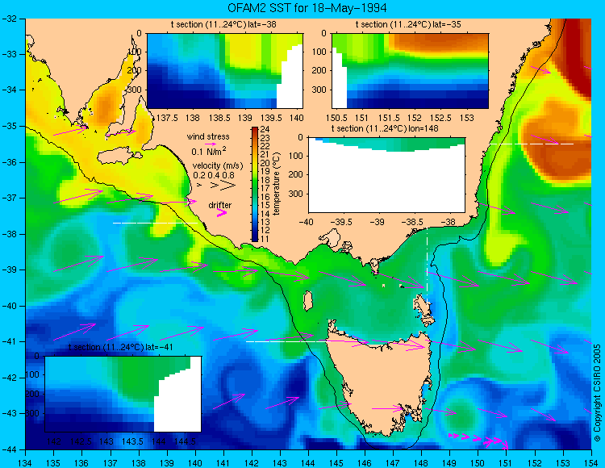The image size is (605, 468).
Task: Click the white dashed vertical section line near longitude 148
Action: point(427,266)
